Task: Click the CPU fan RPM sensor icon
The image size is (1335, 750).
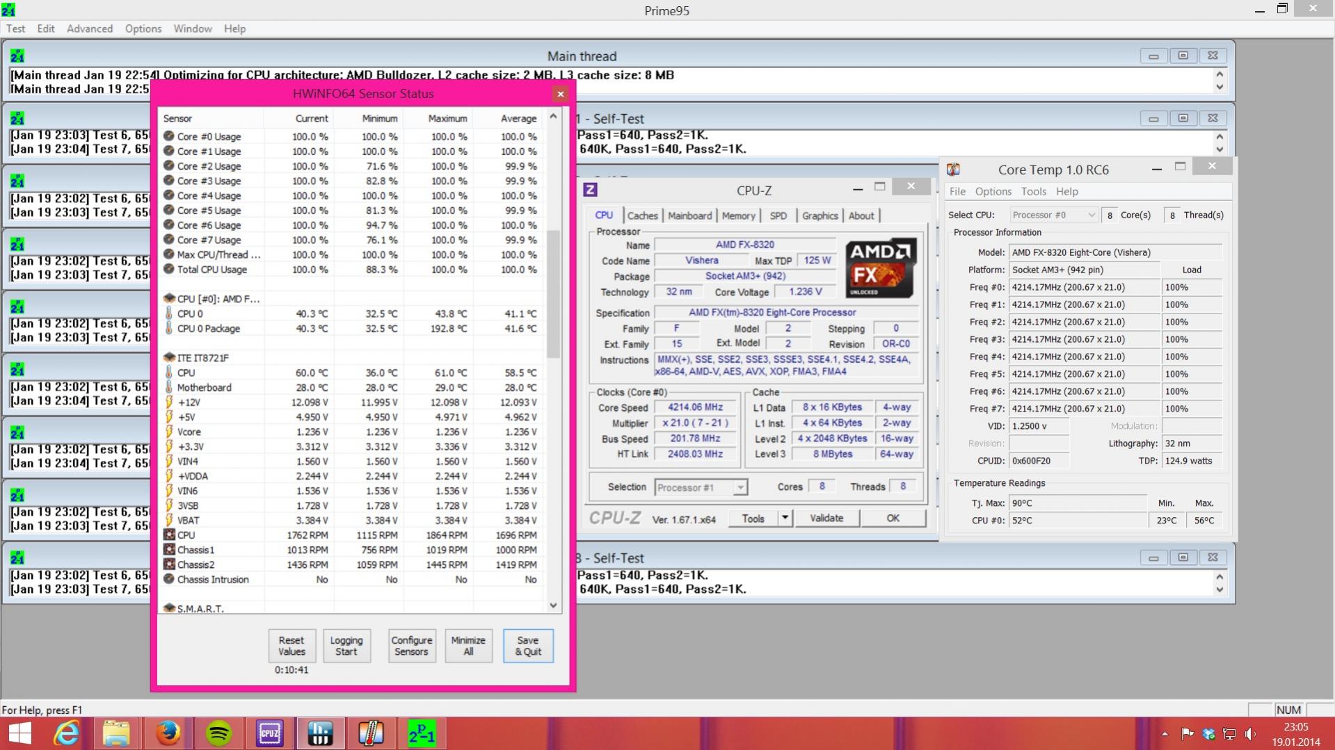Action: pos(168,535)
